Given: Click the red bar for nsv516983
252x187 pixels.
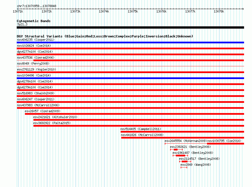Looking at the screenshot, I should pyautogui.click(x=130, y=96).
